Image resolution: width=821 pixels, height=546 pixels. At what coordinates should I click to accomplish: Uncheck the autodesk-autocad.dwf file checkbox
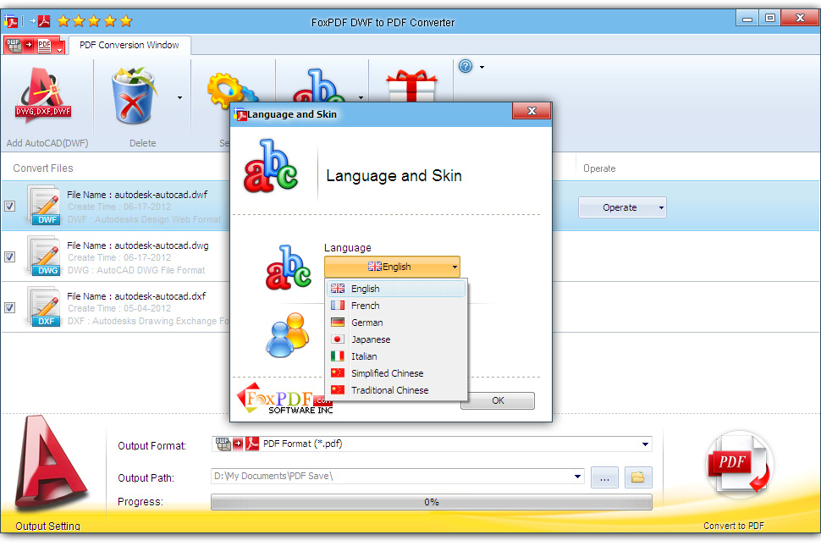click(x=9, y=207)
